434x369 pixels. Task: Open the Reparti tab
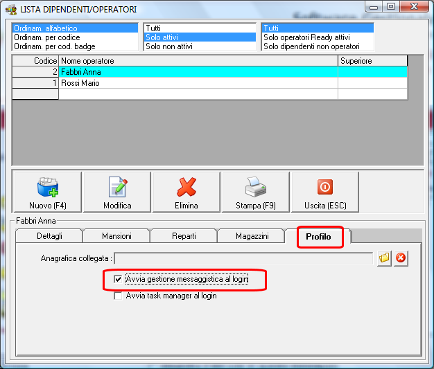[x=184, y=236]
